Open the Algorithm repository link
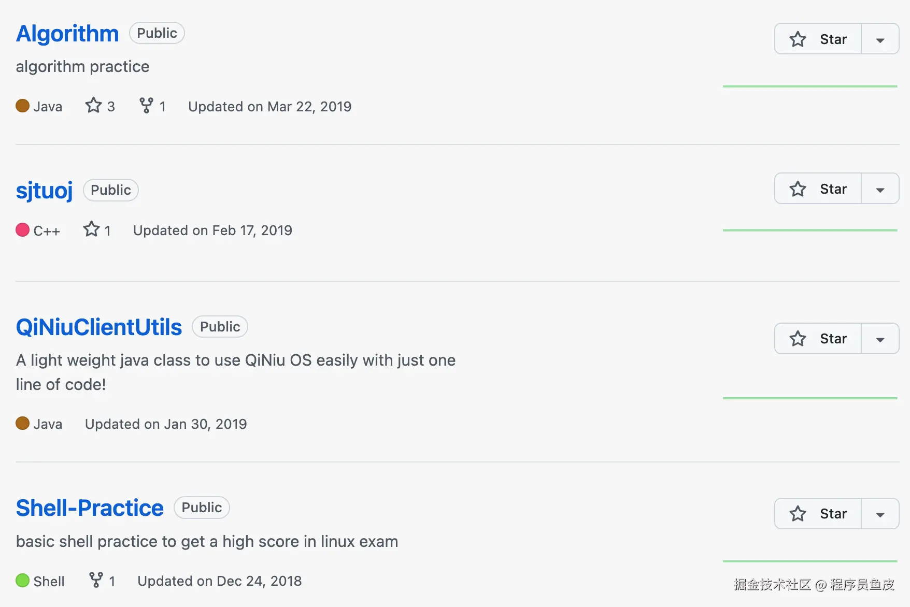 point(67,34)
